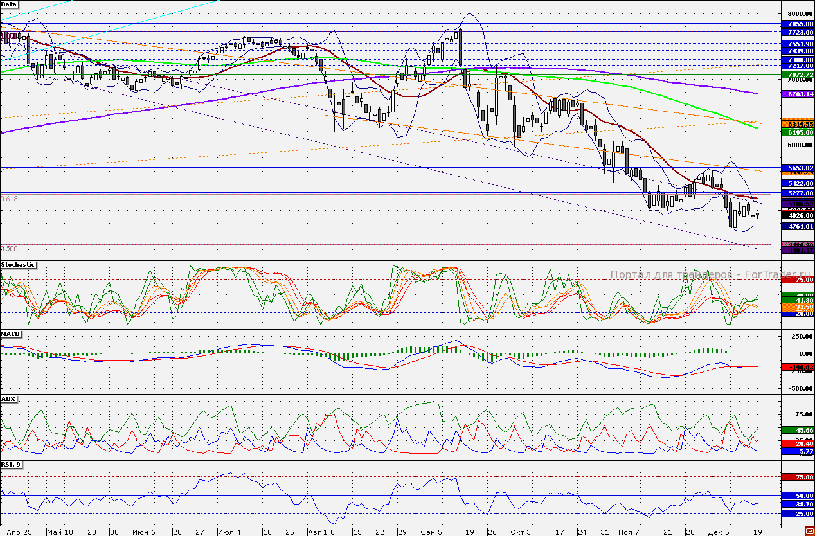
Task: Select the purple 6783.14 moving average tag
Action: click(796, 94)
